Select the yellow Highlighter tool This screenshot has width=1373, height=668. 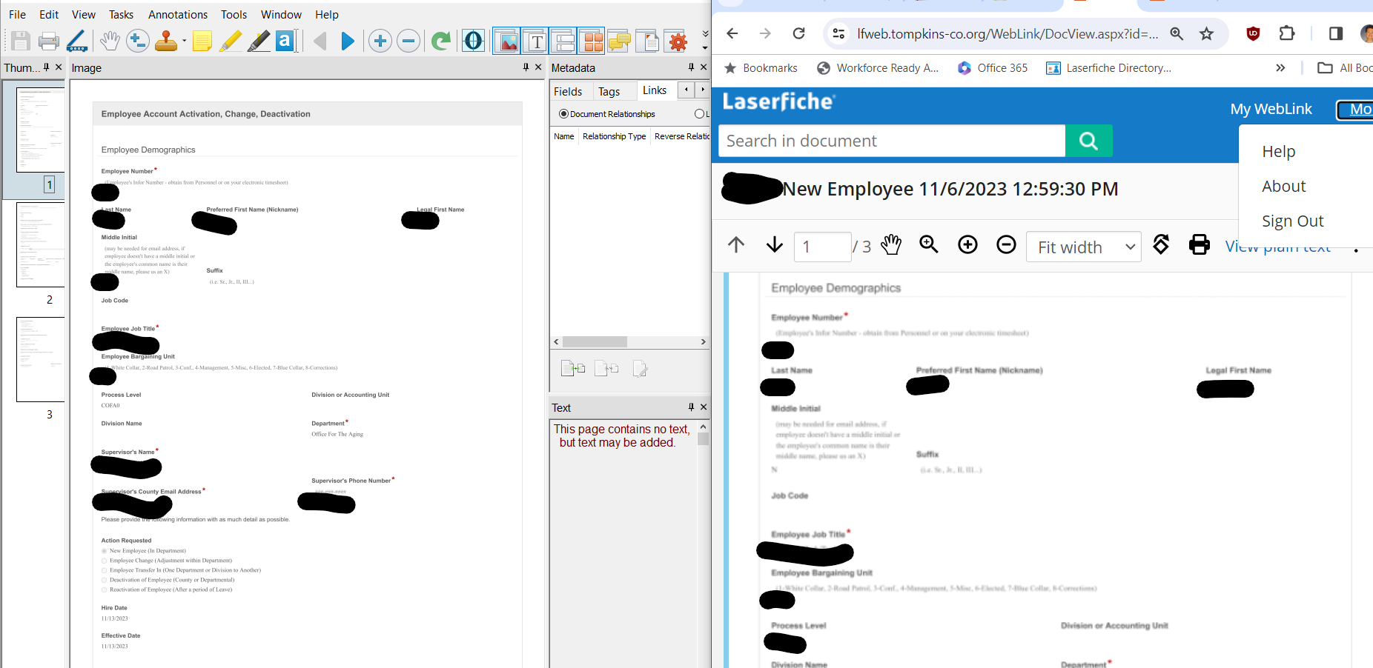point(231,41)
